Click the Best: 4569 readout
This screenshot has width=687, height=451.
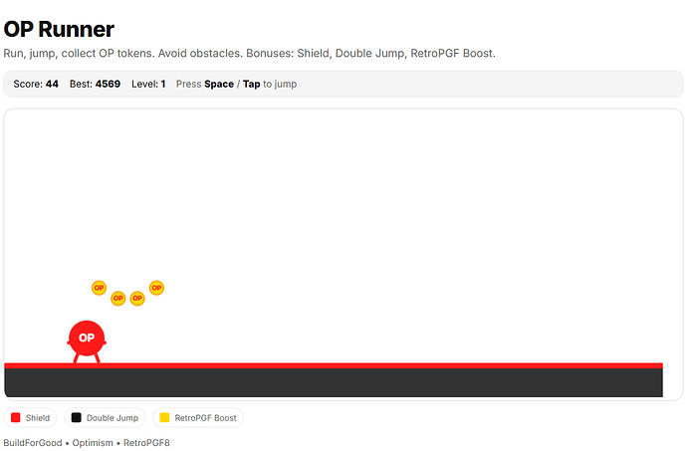[95, 84]
